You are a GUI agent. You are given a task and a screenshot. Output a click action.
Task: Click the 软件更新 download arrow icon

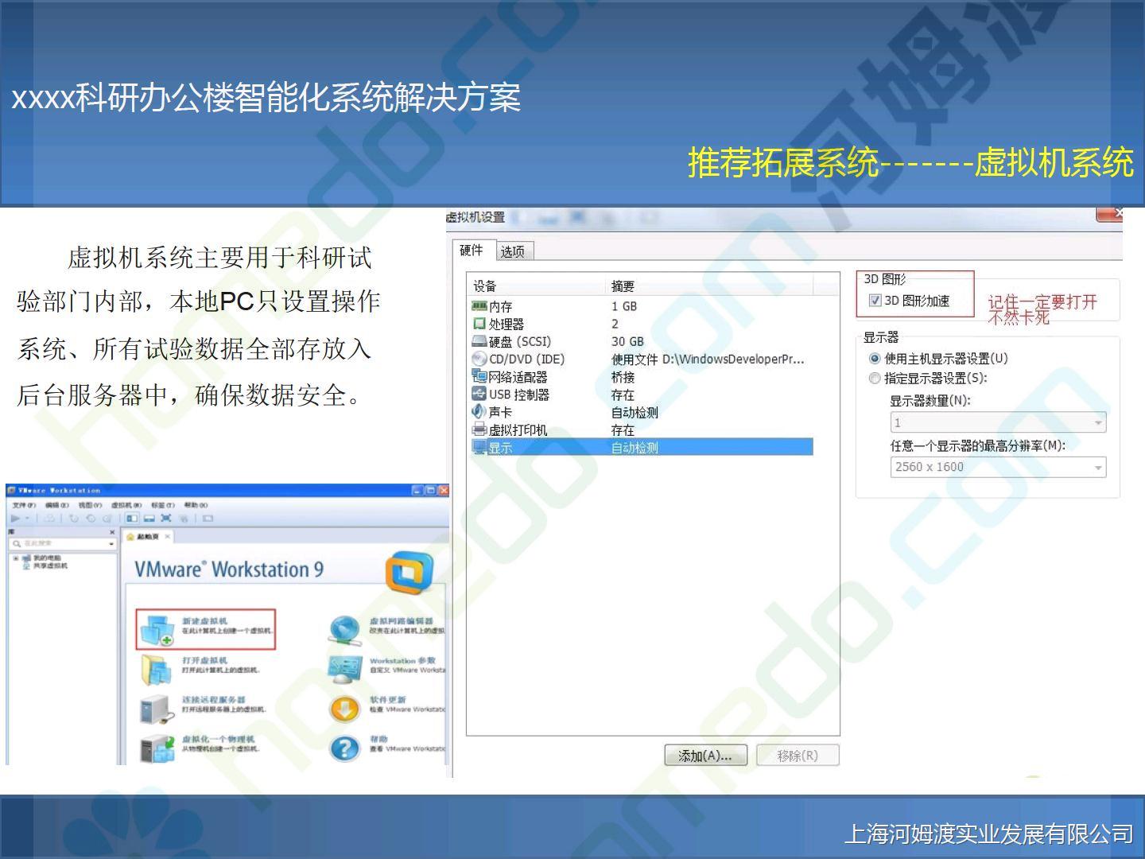(344, 709)
